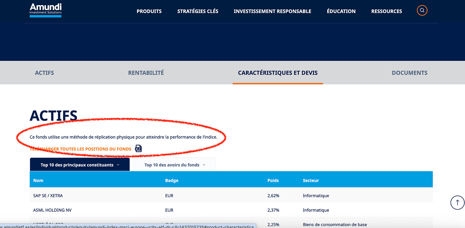Expand Top 10 des principaux constituants dropdown
Screen dimensions: 465x228
(x=80, y=165)
